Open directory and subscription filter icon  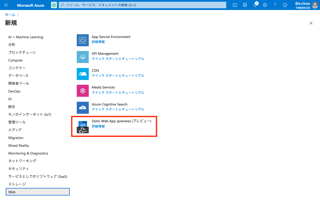245,5
